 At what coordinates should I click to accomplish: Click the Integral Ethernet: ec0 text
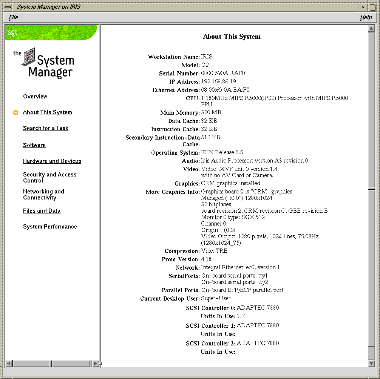[240, 267]
